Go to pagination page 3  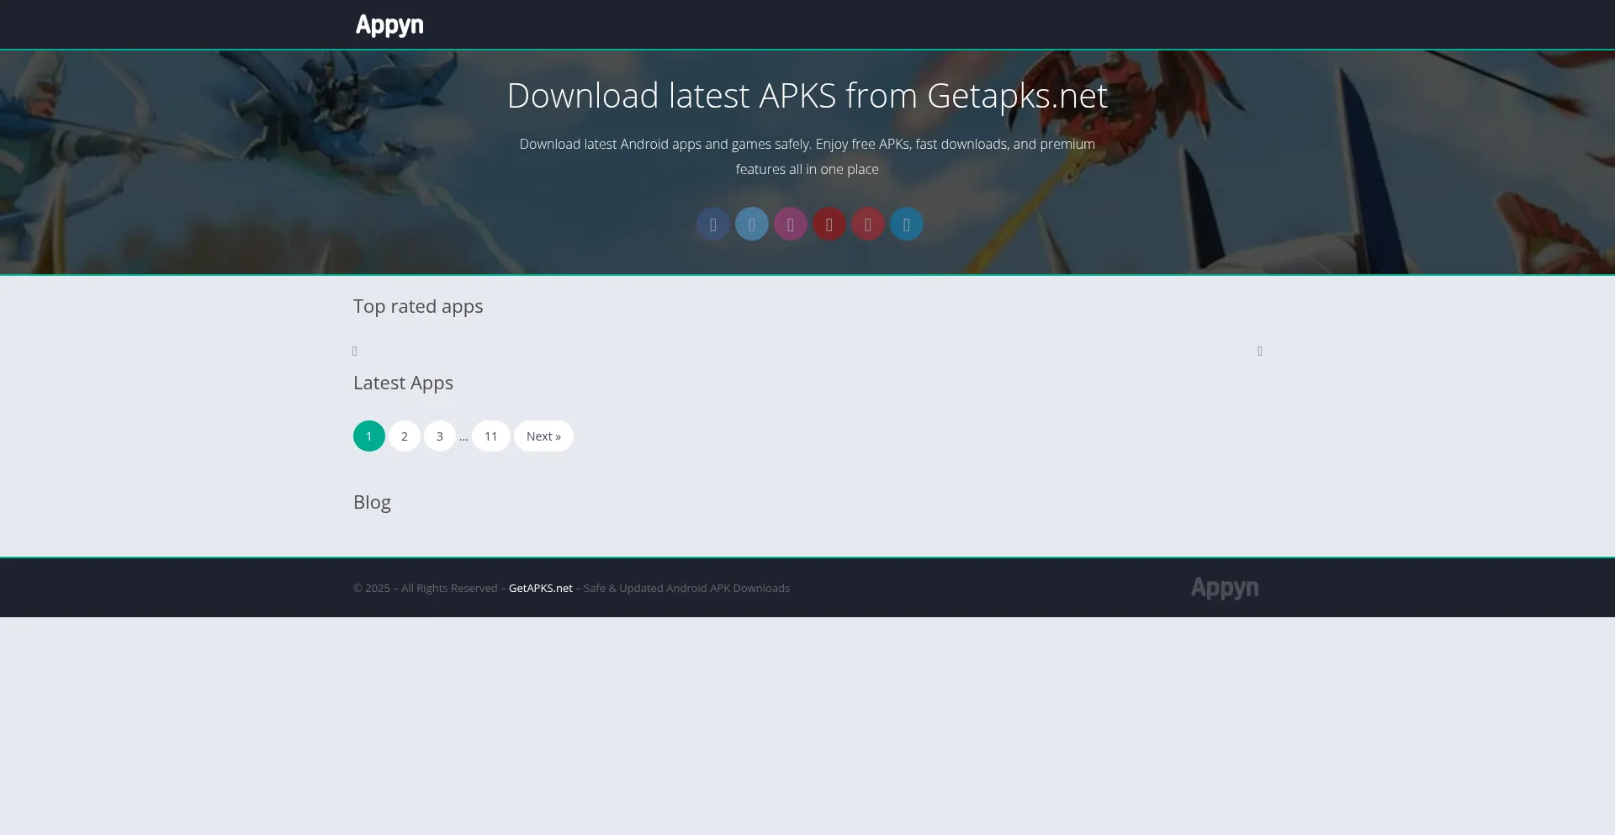(440, 436)
